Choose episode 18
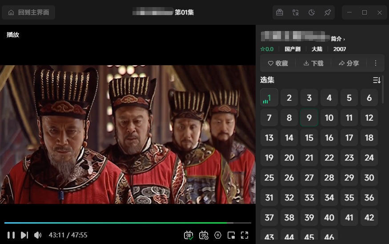 tap(369, 138)
